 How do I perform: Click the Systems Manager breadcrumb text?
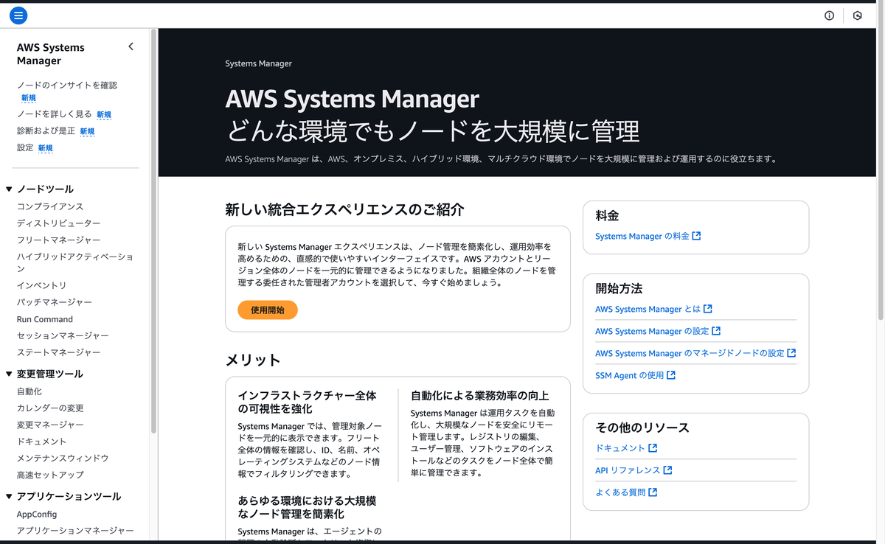point(259,63)
